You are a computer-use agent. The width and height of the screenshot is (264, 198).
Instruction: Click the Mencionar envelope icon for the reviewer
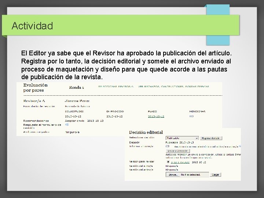pos(191,116)
